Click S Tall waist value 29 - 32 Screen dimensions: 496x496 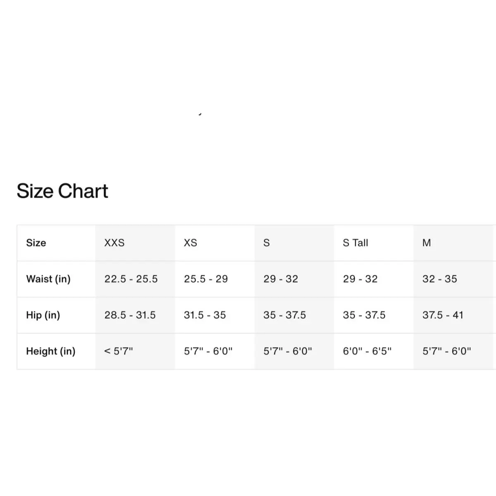point(360,279)
